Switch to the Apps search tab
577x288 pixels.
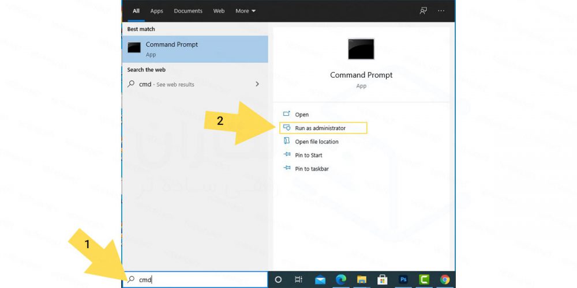156,11
